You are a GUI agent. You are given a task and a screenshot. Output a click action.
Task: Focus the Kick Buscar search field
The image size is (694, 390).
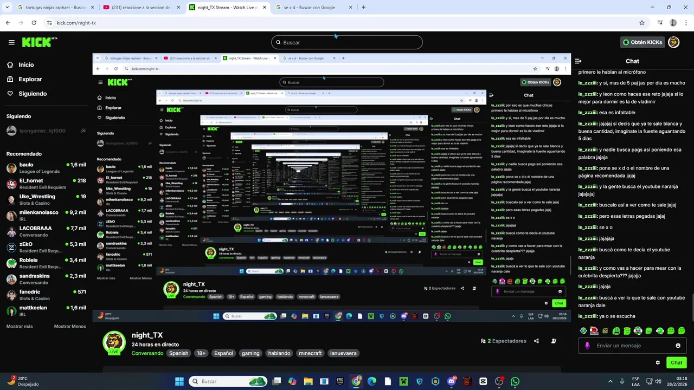click(x=347, y=42)
